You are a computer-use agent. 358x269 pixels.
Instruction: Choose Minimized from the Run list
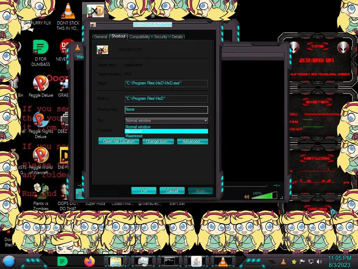[166, 131]
